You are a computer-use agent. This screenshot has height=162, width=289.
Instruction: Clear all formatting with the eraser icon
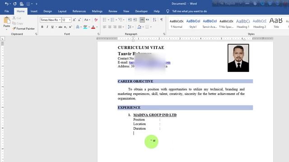pos(96,20)
